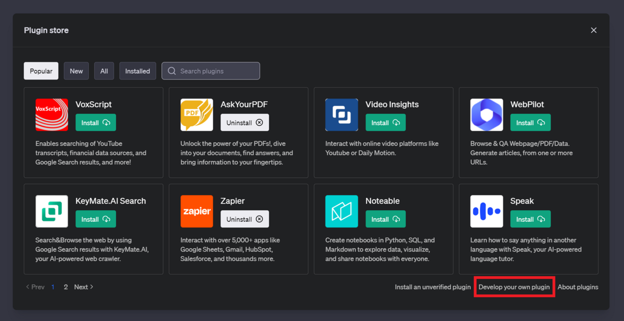
Task: Click the Video Insights plugin logo
Action: point(342,115)
